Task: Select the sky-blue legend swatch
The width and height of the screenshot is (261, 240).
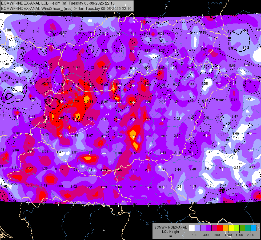Action: (x=254, y=228)
